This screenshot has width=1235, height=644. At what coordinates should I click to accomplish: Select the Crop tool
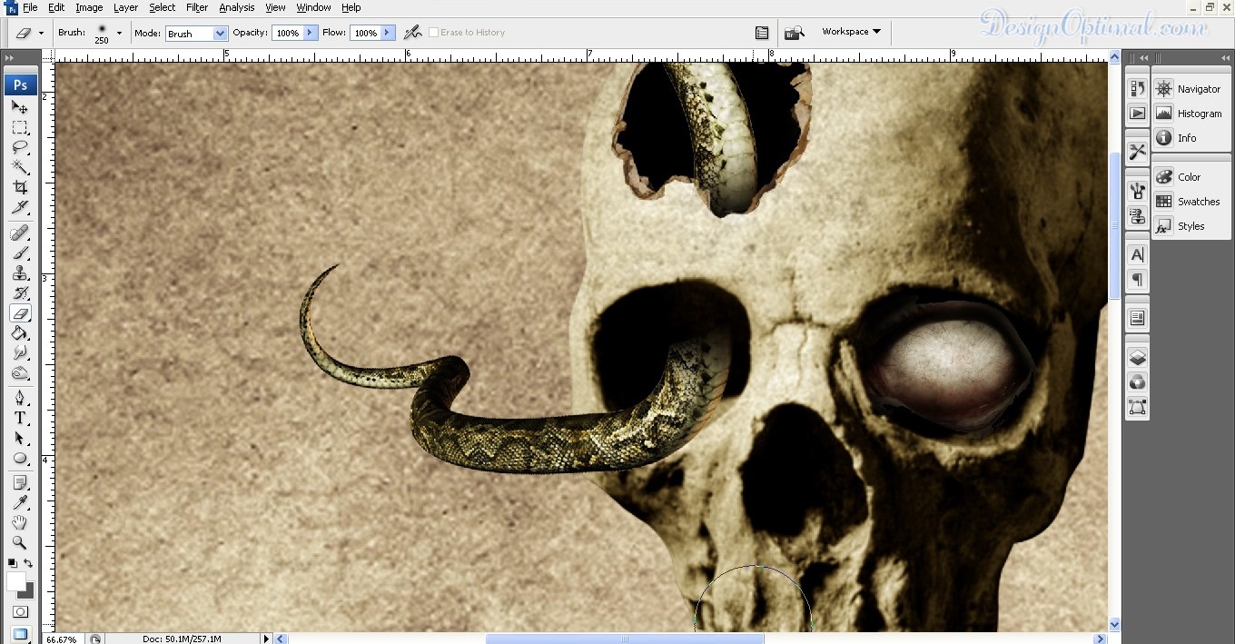[x=20, y=188]
